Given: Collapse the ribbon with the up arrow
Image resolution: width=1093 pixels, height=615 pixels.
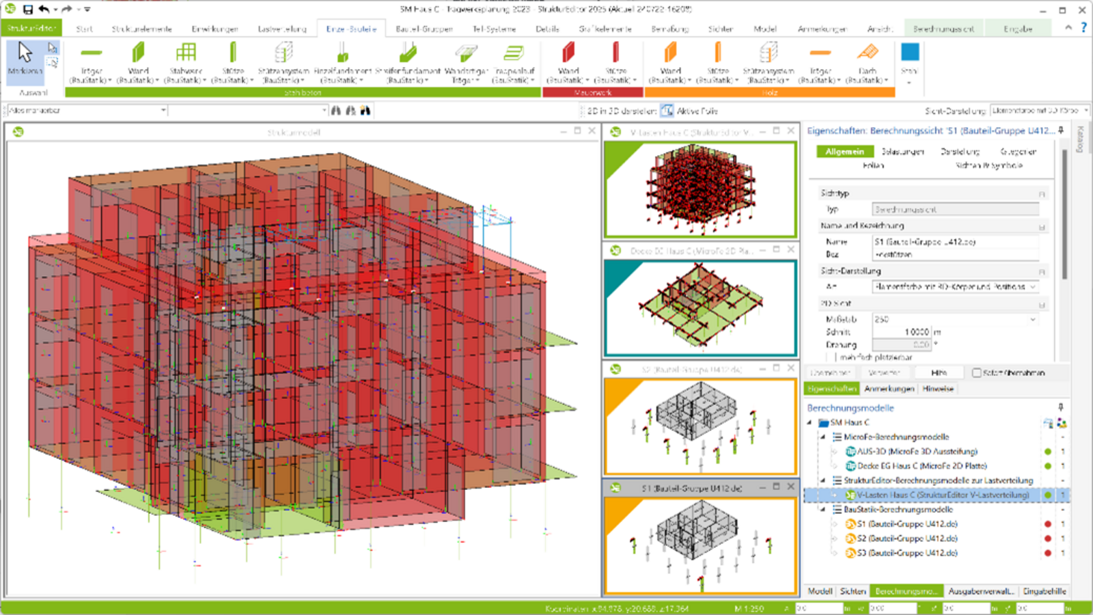Looking at the screenshot, I should pyautogui.click(x=1068, y=27).
